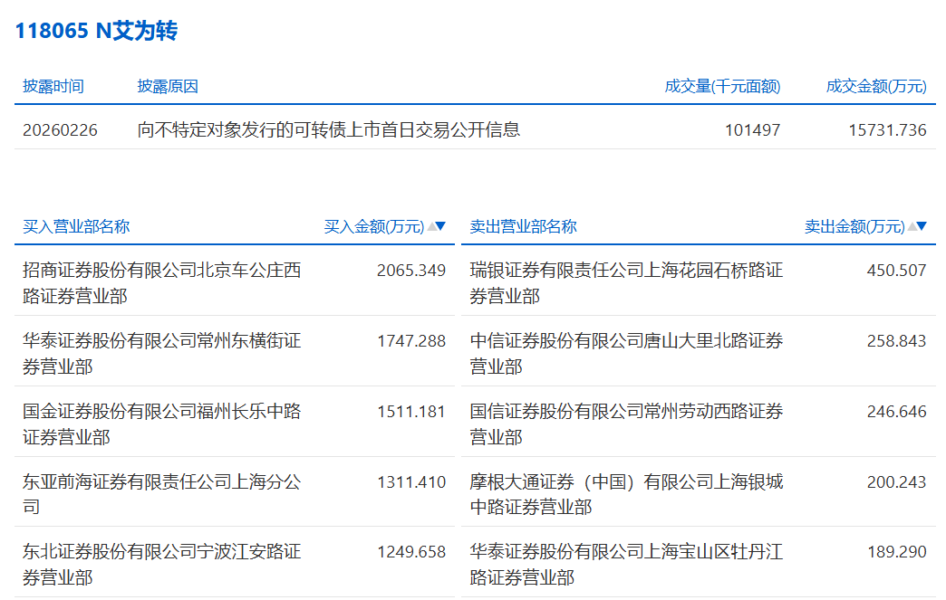Select buy amount 1249.658

coord(410,552)
